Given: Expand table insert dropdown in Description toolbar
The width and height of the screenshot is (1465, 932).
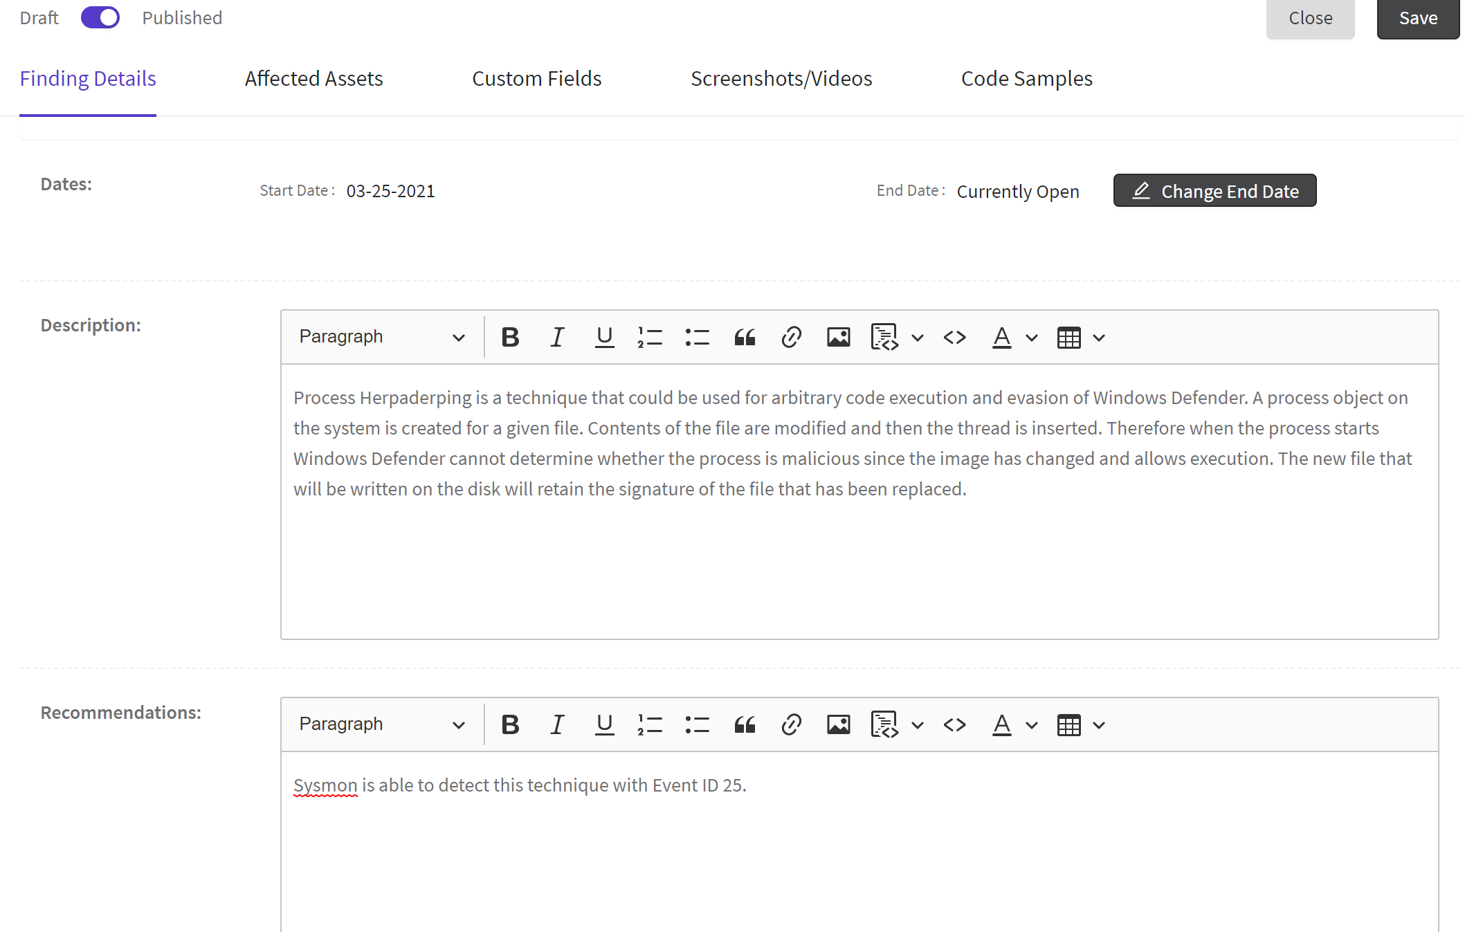Looking at the screenshot, I should pos(1098,338).
